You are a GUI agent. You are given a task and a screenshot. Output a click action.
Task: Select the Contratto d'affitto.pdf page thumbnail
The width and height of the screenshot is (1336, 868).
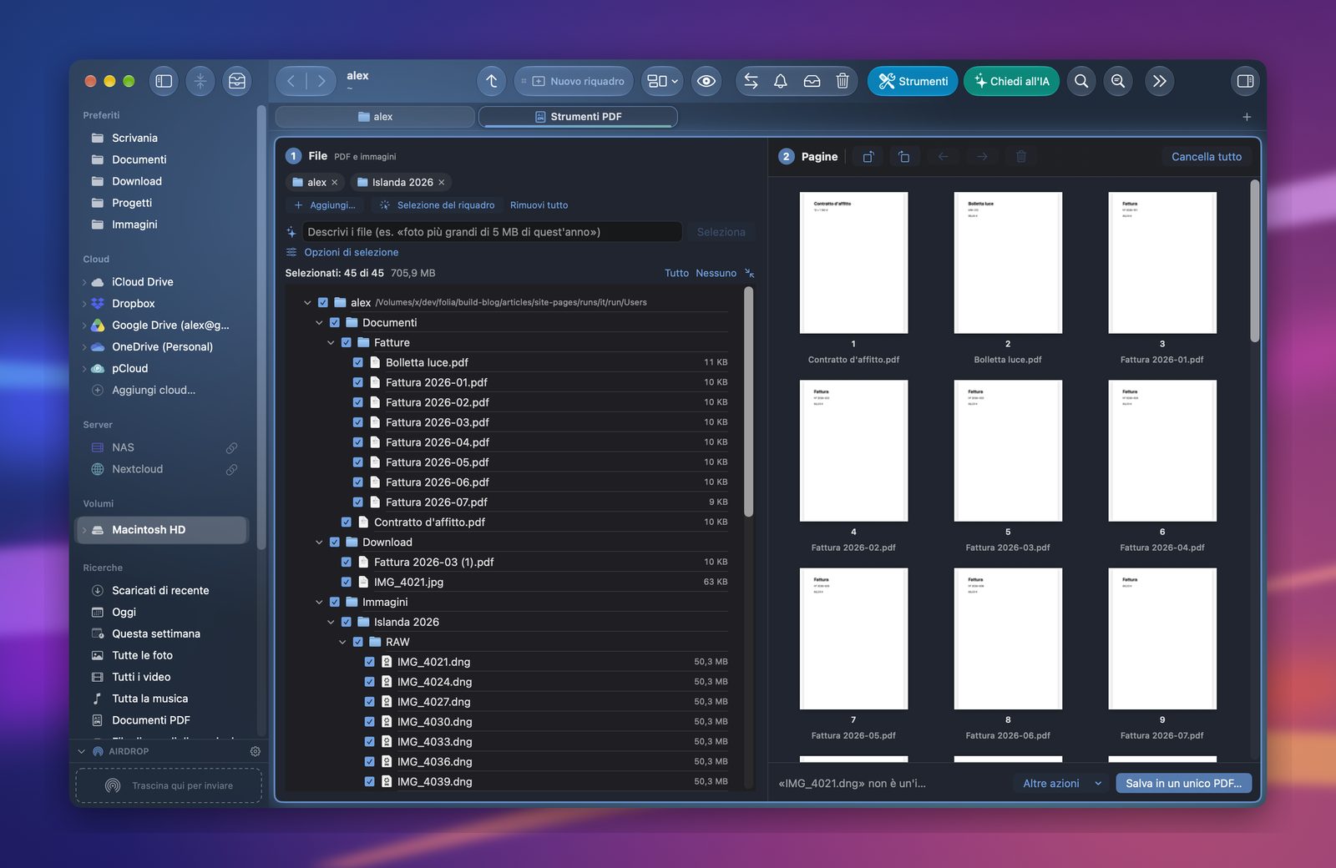coord(853,263)
